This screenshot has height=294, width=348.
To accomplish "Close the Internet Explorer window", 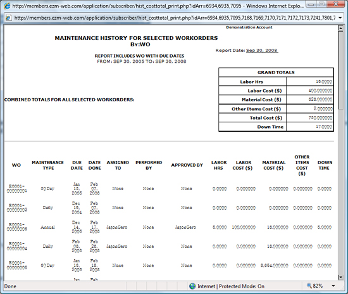I will pos(336,4).
